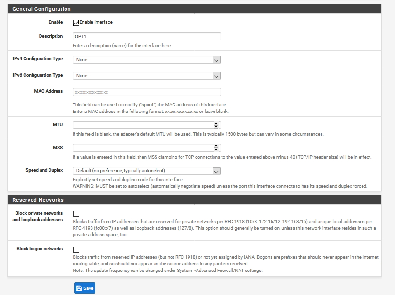Click into the MAC Address field

[147, 92]
